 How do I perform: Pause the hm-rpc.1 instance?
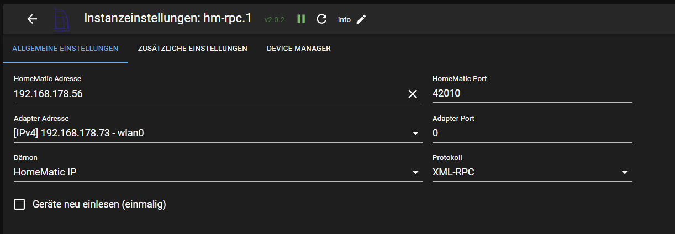301,19
